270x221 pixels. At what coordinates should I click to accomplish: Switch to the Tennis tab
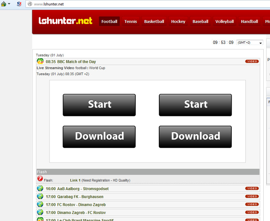(131, 22)
